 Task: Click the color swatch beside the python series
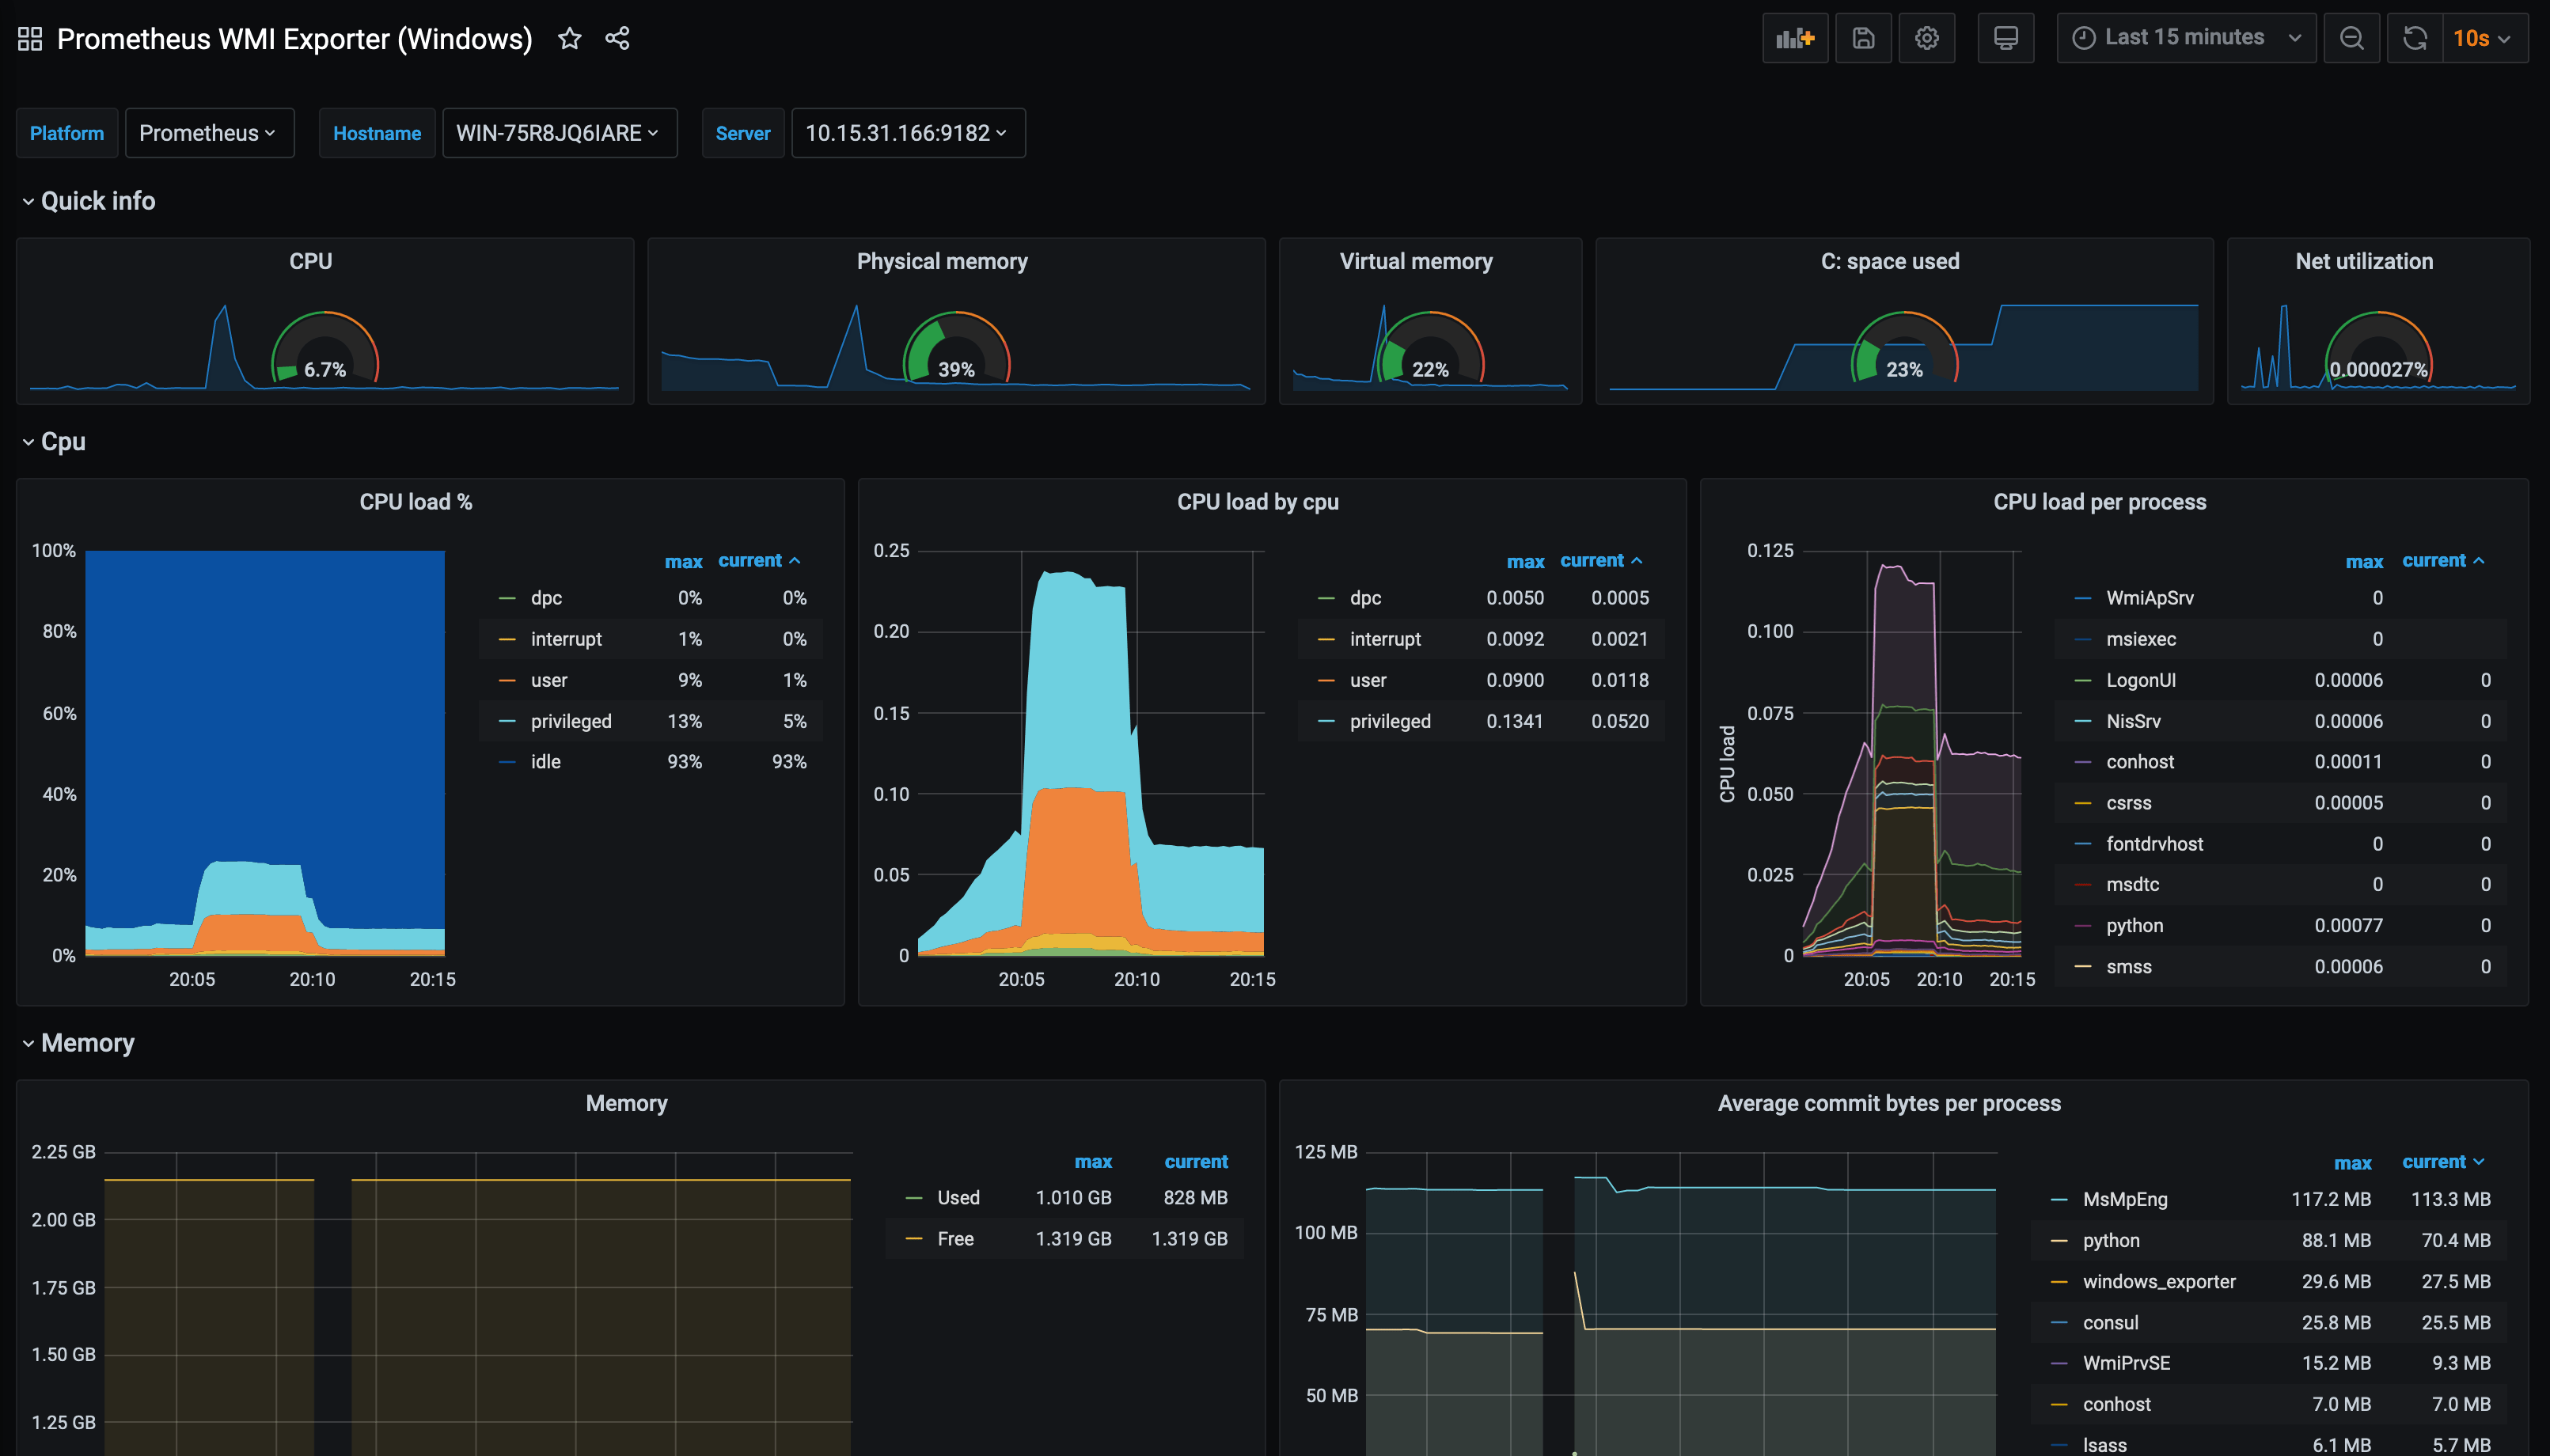tap(2083, 925)
